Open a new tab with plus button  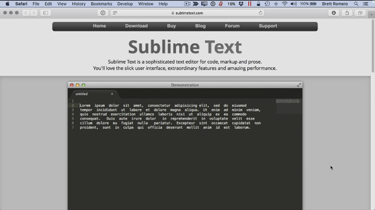371,15
